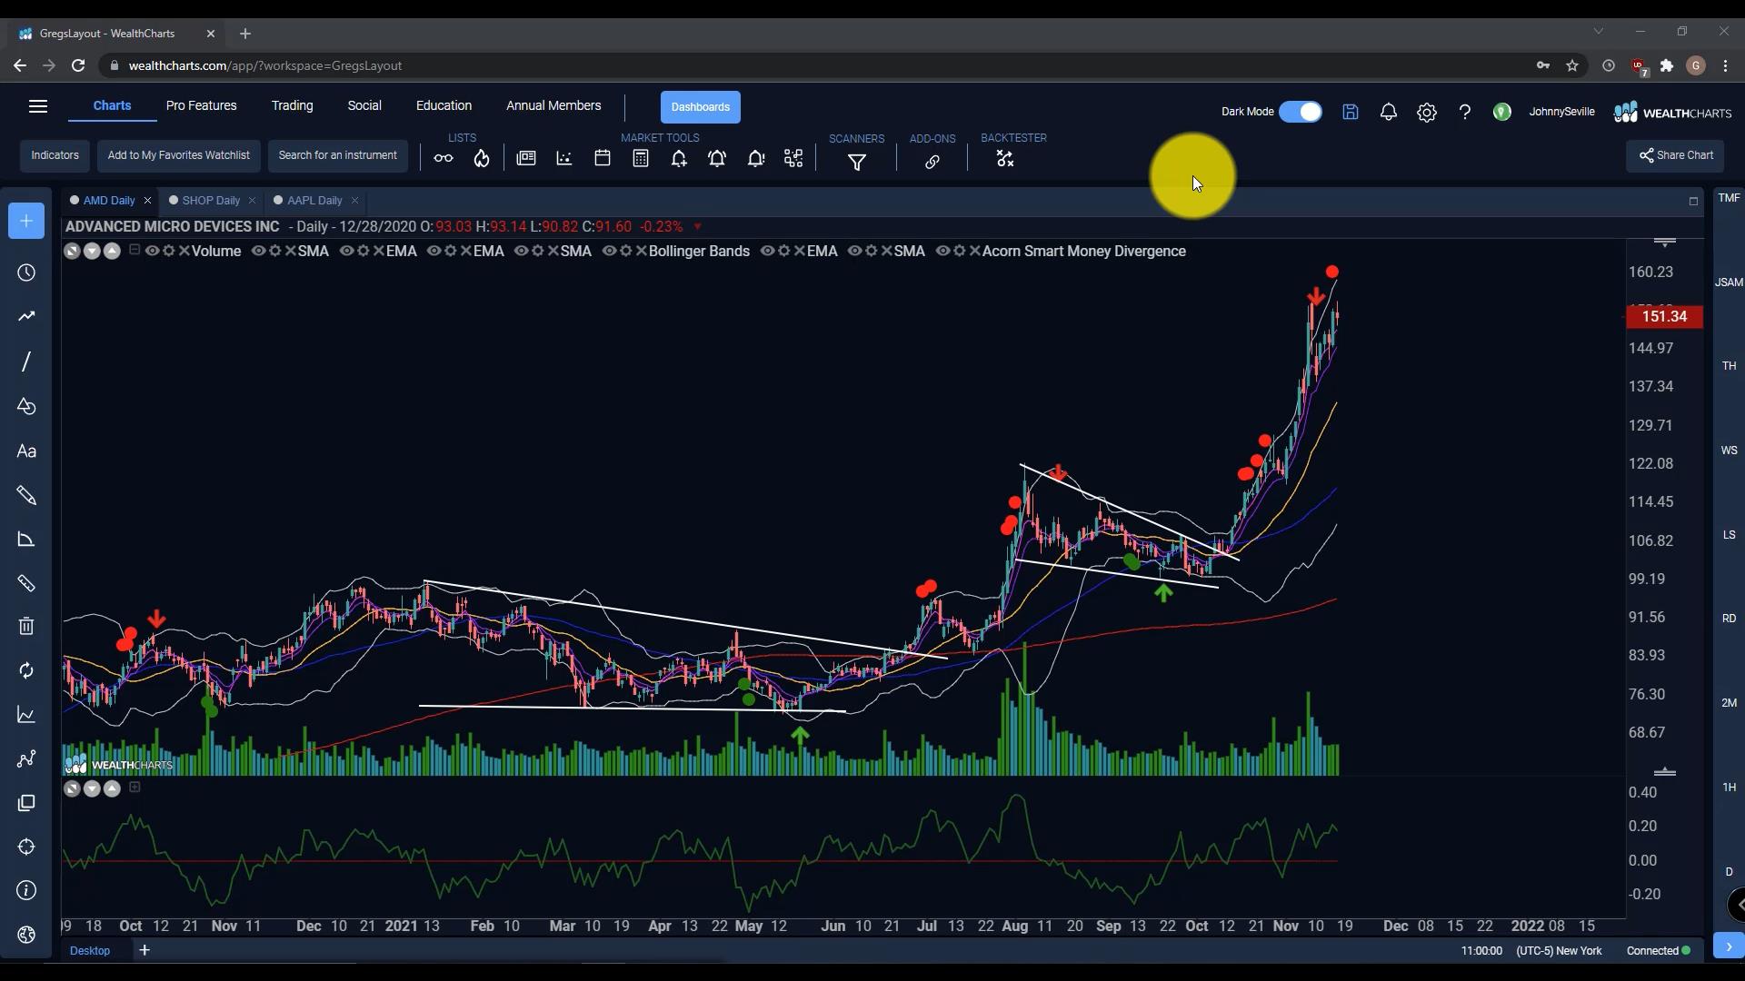Open the scatter plot market tool

(x=564, y=159)
